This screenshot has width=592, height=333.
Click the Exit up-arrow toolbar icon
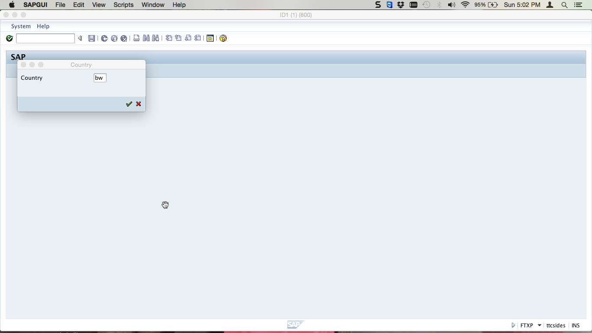(114, 39)
